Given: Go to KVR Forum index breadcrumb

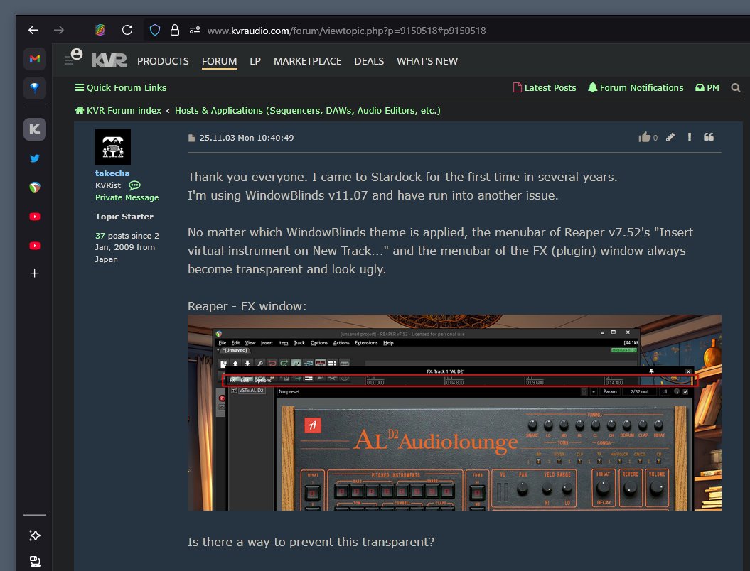Looking at the screenshot, I should click(118, 110).
